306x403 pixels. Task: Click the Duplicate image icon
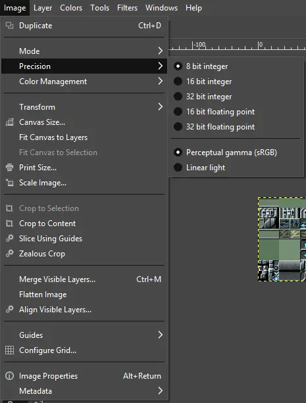9,26
